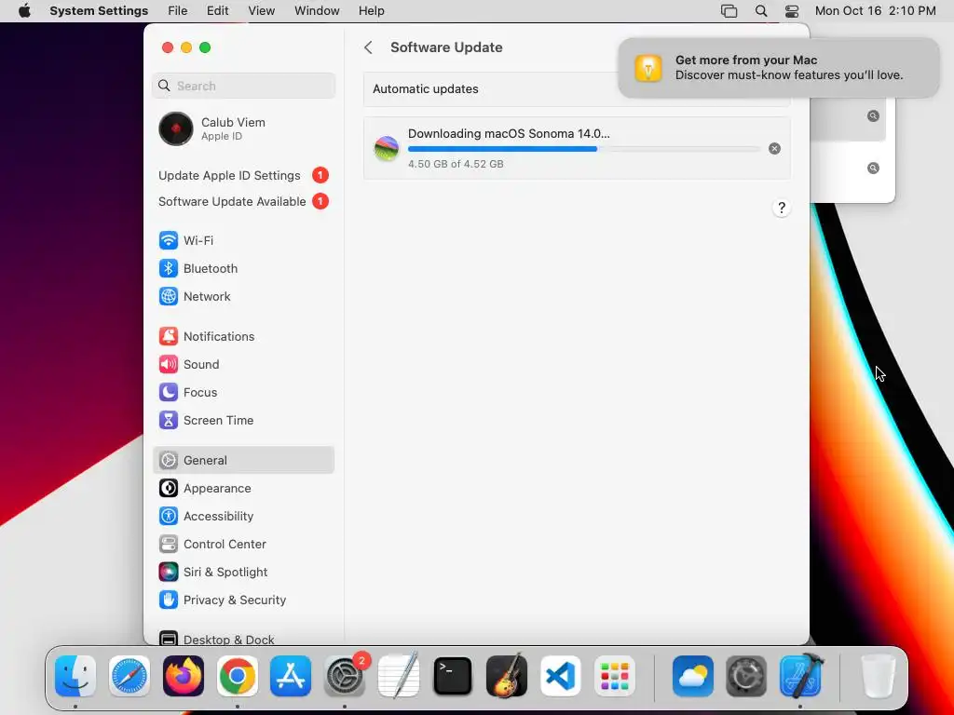Click the settings Search field
954x715 pixels.
(x=243, y=86)
